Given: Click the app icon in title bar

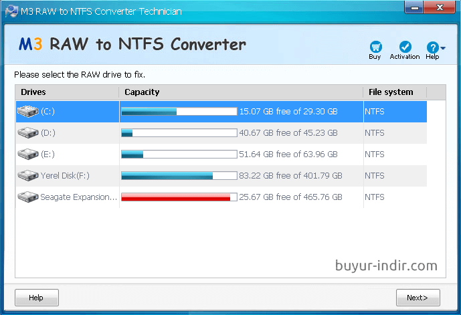Looking at the screenshot, I should tap(12, 11).
